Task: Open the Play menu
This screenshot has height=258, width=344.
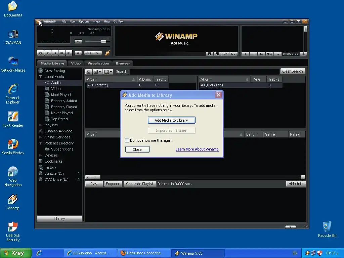Action: pos(73,21)
